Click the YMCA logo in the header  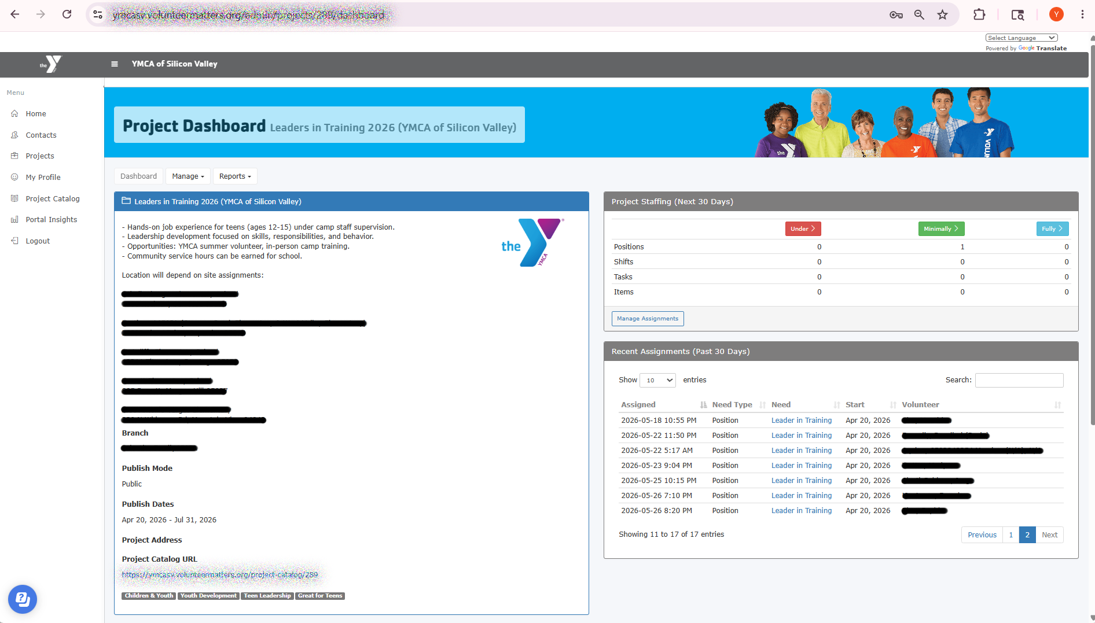pos(51,64)
